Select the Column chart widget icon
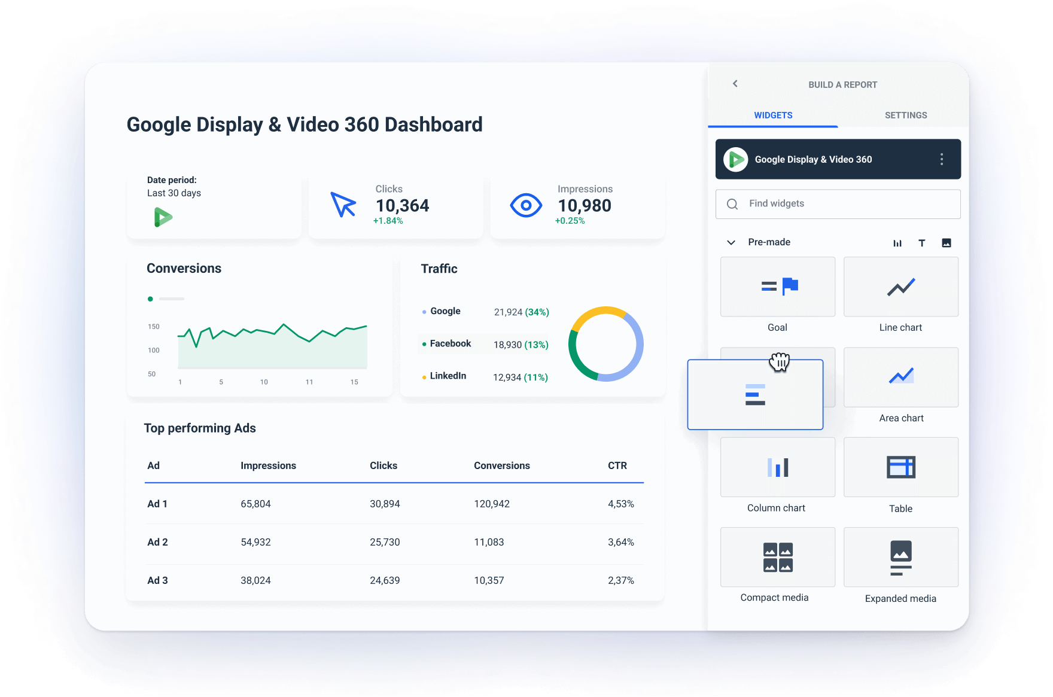The width and height of the screenshot is (1053, 697). [777, 467]
